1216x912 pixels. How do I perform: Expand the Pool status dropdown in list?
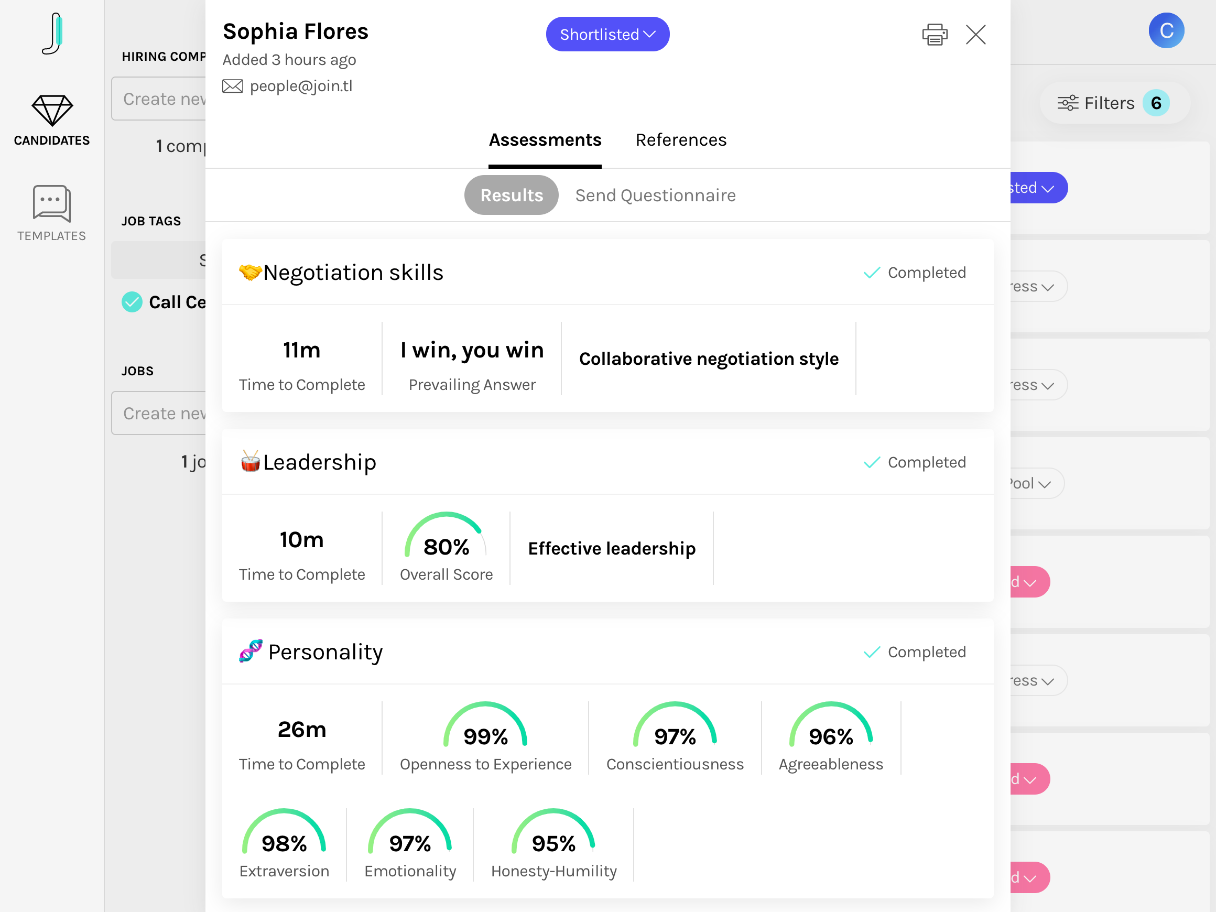(1037, 483)
